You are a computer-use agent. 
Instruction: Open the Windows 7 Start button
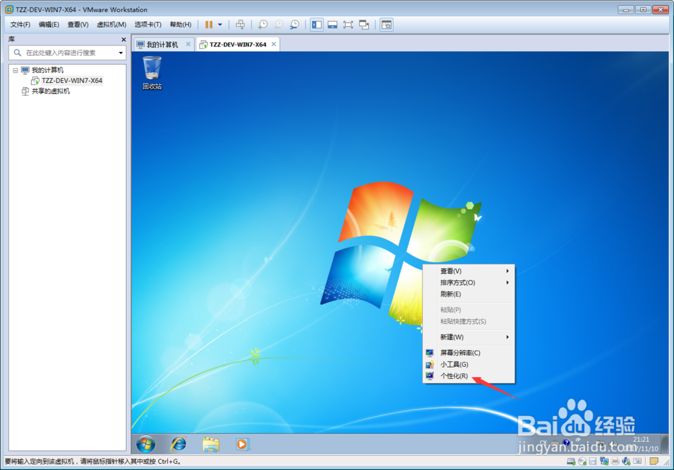click(x=146, y=444)
